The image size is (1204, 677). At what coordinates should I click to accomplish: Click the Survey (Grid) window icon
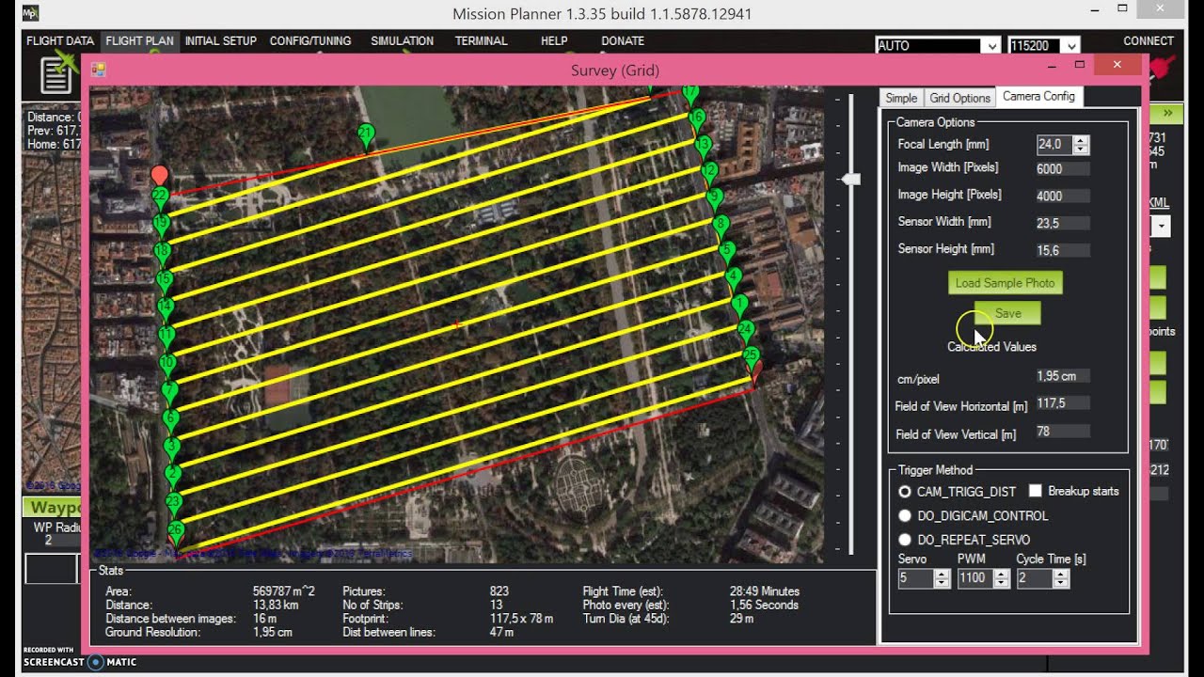98,70
